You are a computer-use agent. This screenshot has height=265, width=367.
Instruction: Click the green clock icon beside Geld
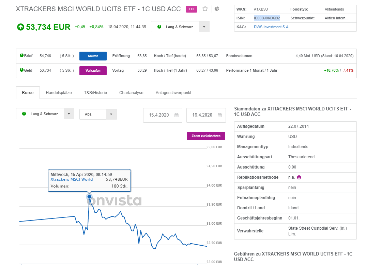pos(21,70)
